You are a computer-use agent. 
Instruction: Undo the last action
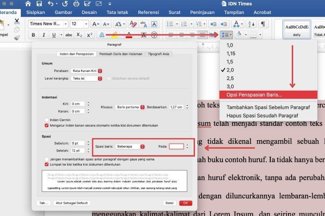tap(51, 4)
